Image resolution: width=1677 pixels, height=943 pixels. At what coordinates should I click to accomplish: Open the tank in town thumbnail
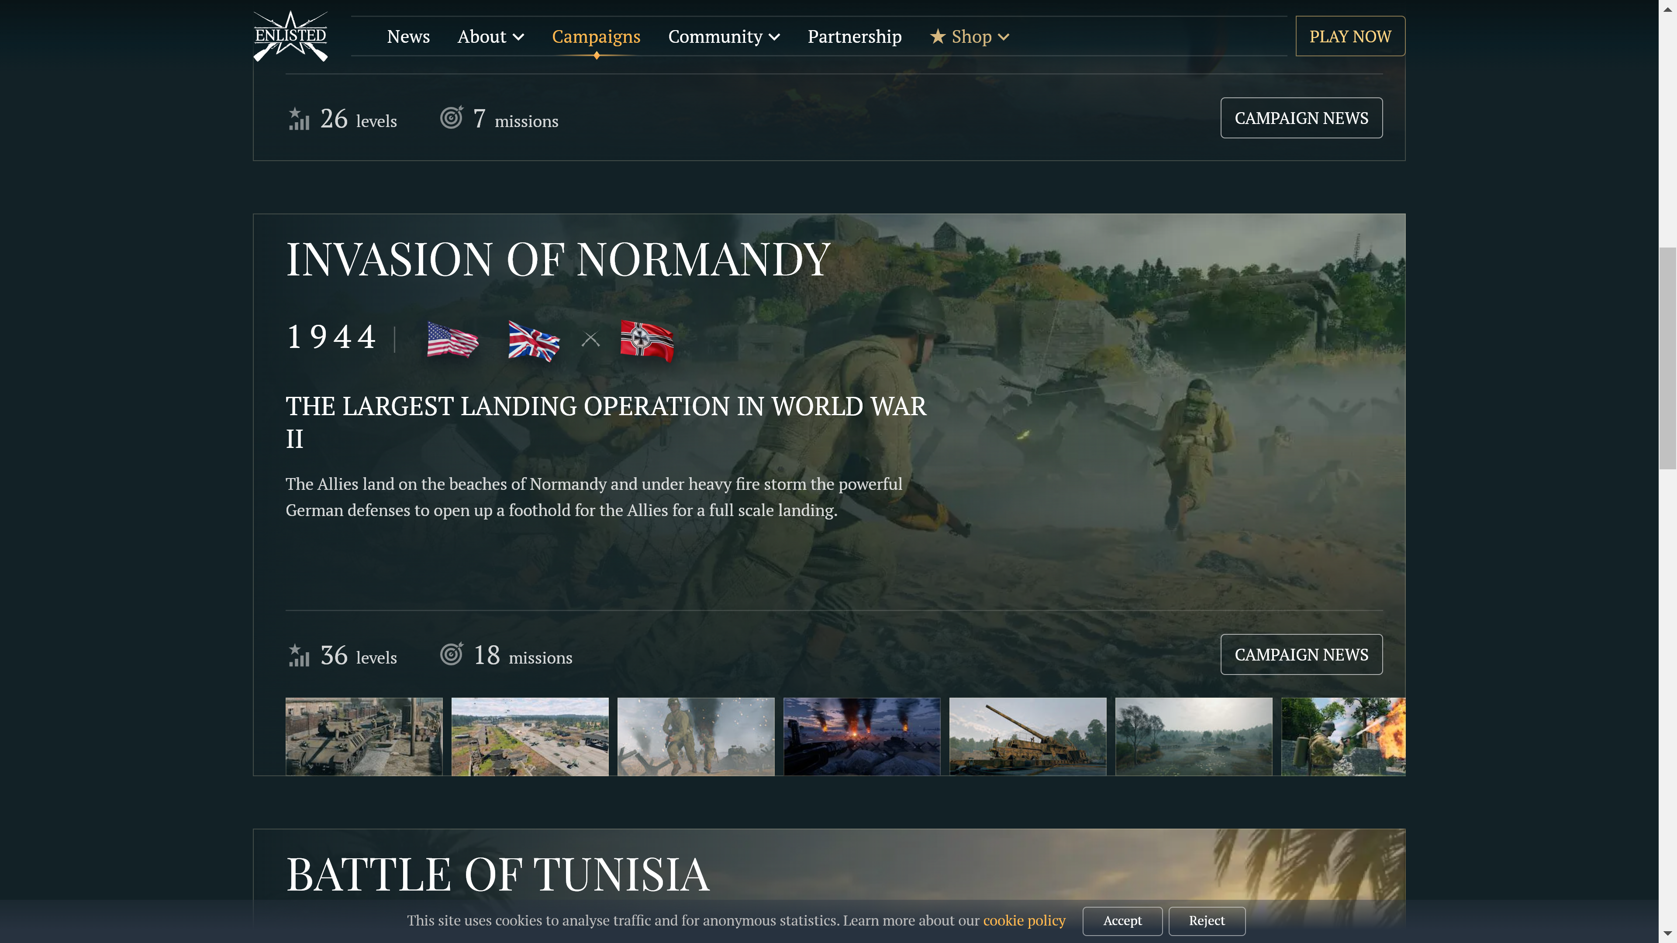(363, 736)
